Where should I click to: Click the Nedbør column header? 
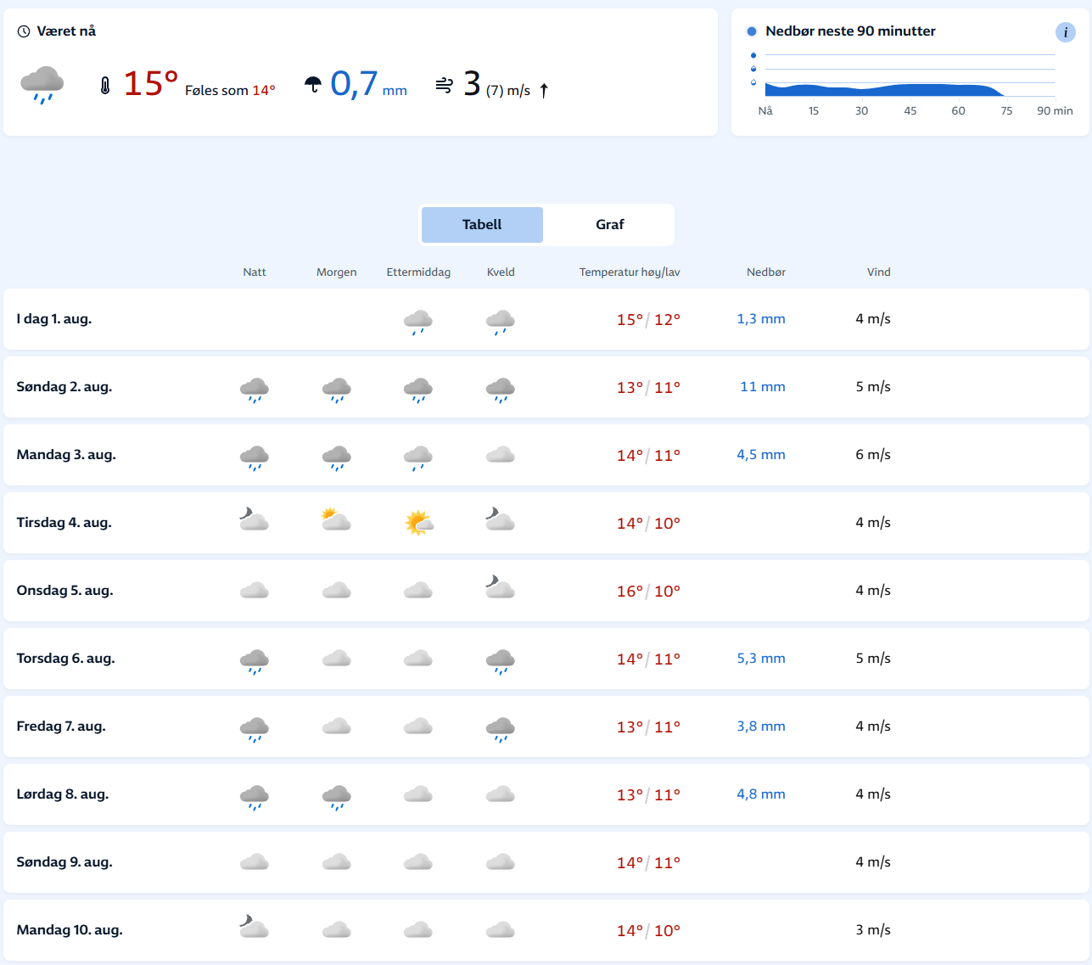(x=766, y=272)
